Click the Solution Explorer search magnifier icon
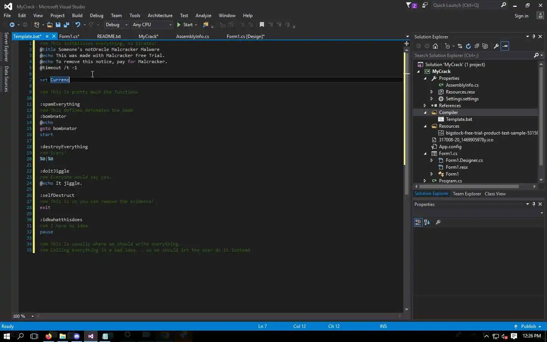547x342 pixels. tap(536, 55)
